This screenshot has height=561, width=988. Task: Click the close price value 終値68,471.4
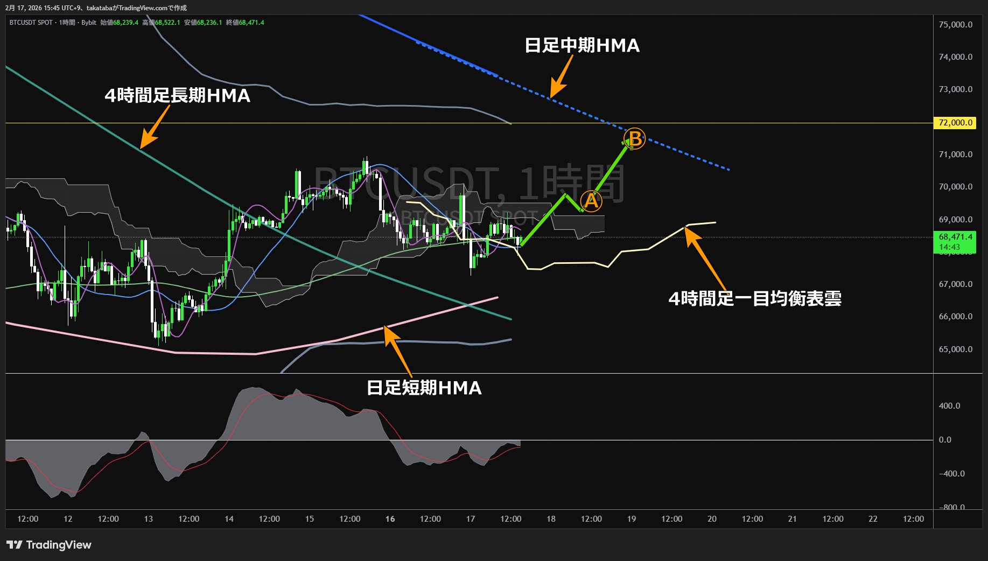click(245, 23)
